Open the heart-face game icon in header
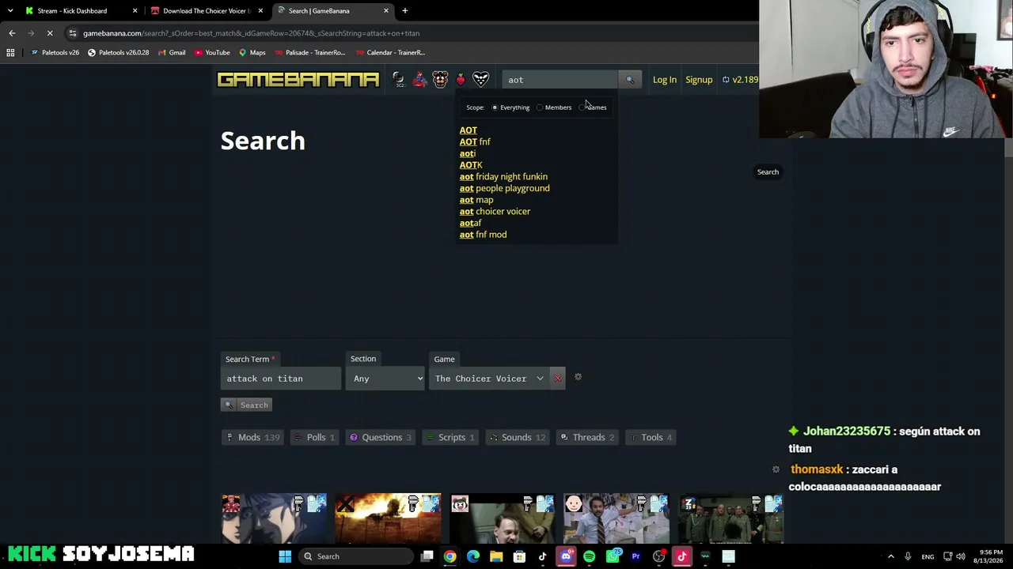Image resolution: width=1013 pixels, height=569 pixels. pyautogui.click(x=481, y=80)
